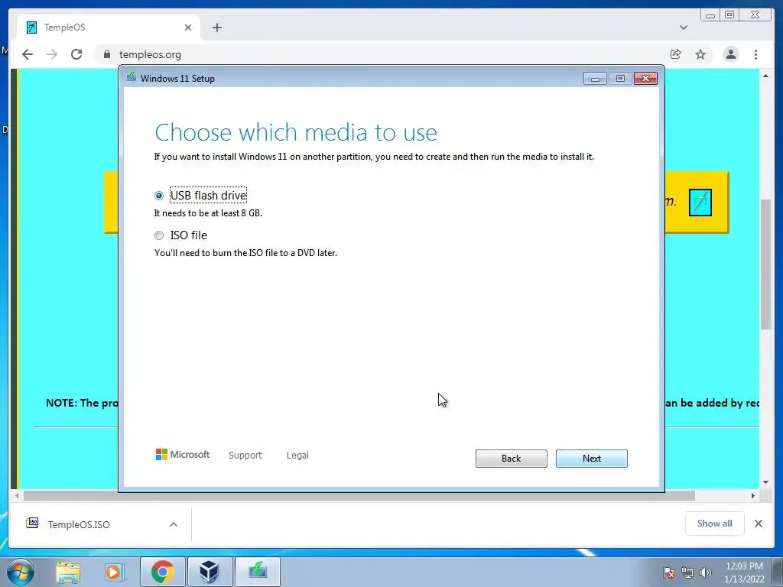This screenshot has height=587, width=783.
Task: Click the horizontal scroll left arrow
Action: click(17, 495)
